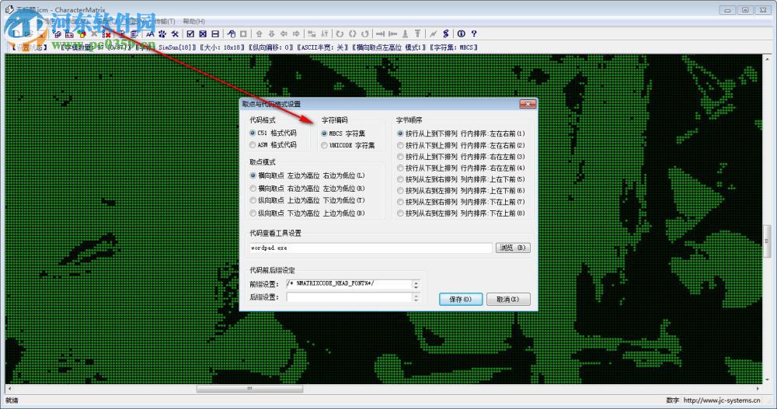
Task: Click the suffix field spinner arrows
Action: (x=416, y=297)
